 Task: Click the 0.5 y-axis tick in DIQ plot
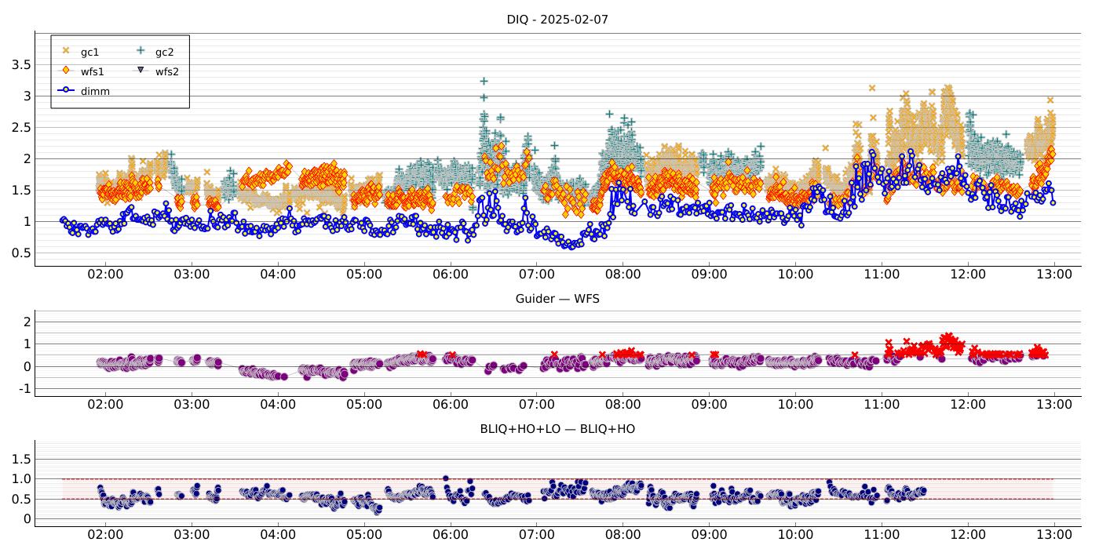point(20,253)
